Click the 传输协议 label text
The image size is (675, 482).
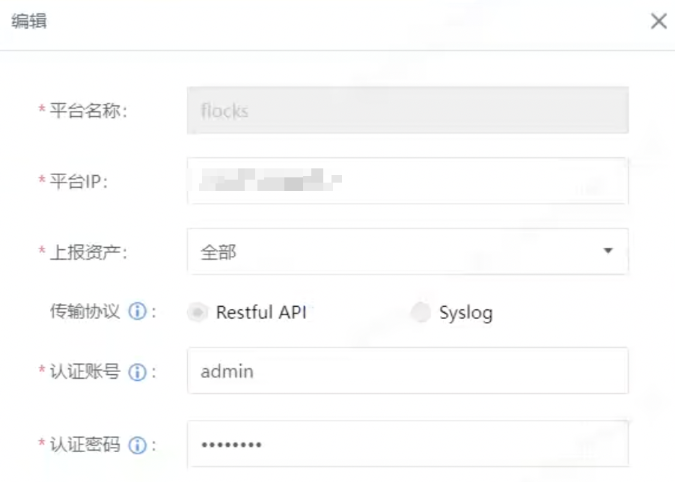click(x=85, y=311)
